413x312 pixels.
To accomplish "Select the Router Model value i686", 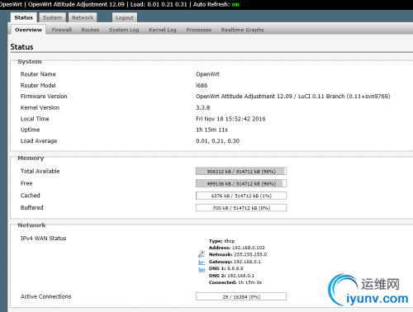I will click(x=202, y=86).
